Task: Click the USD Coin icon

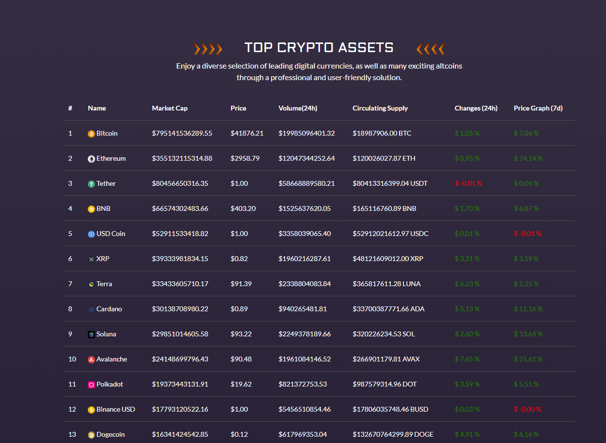Action: point(91,234)
